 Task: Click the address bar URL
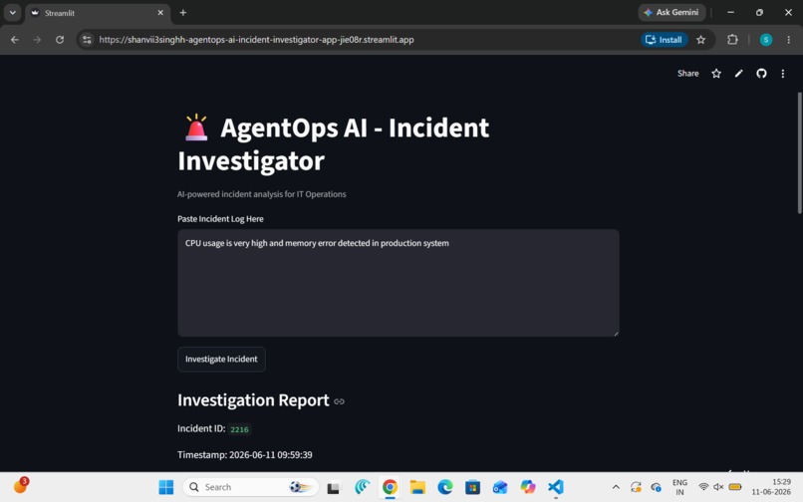(x=256, y=40)
